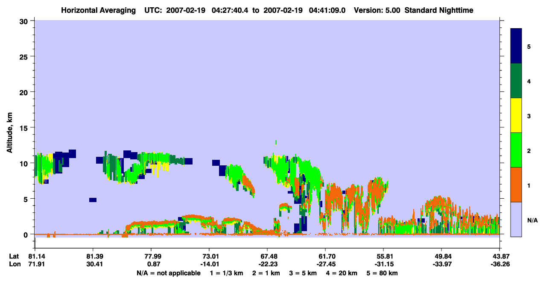555x285 pixels.
Task: Click the dark green level 4 colorbar segment
Action: (516, 81)
